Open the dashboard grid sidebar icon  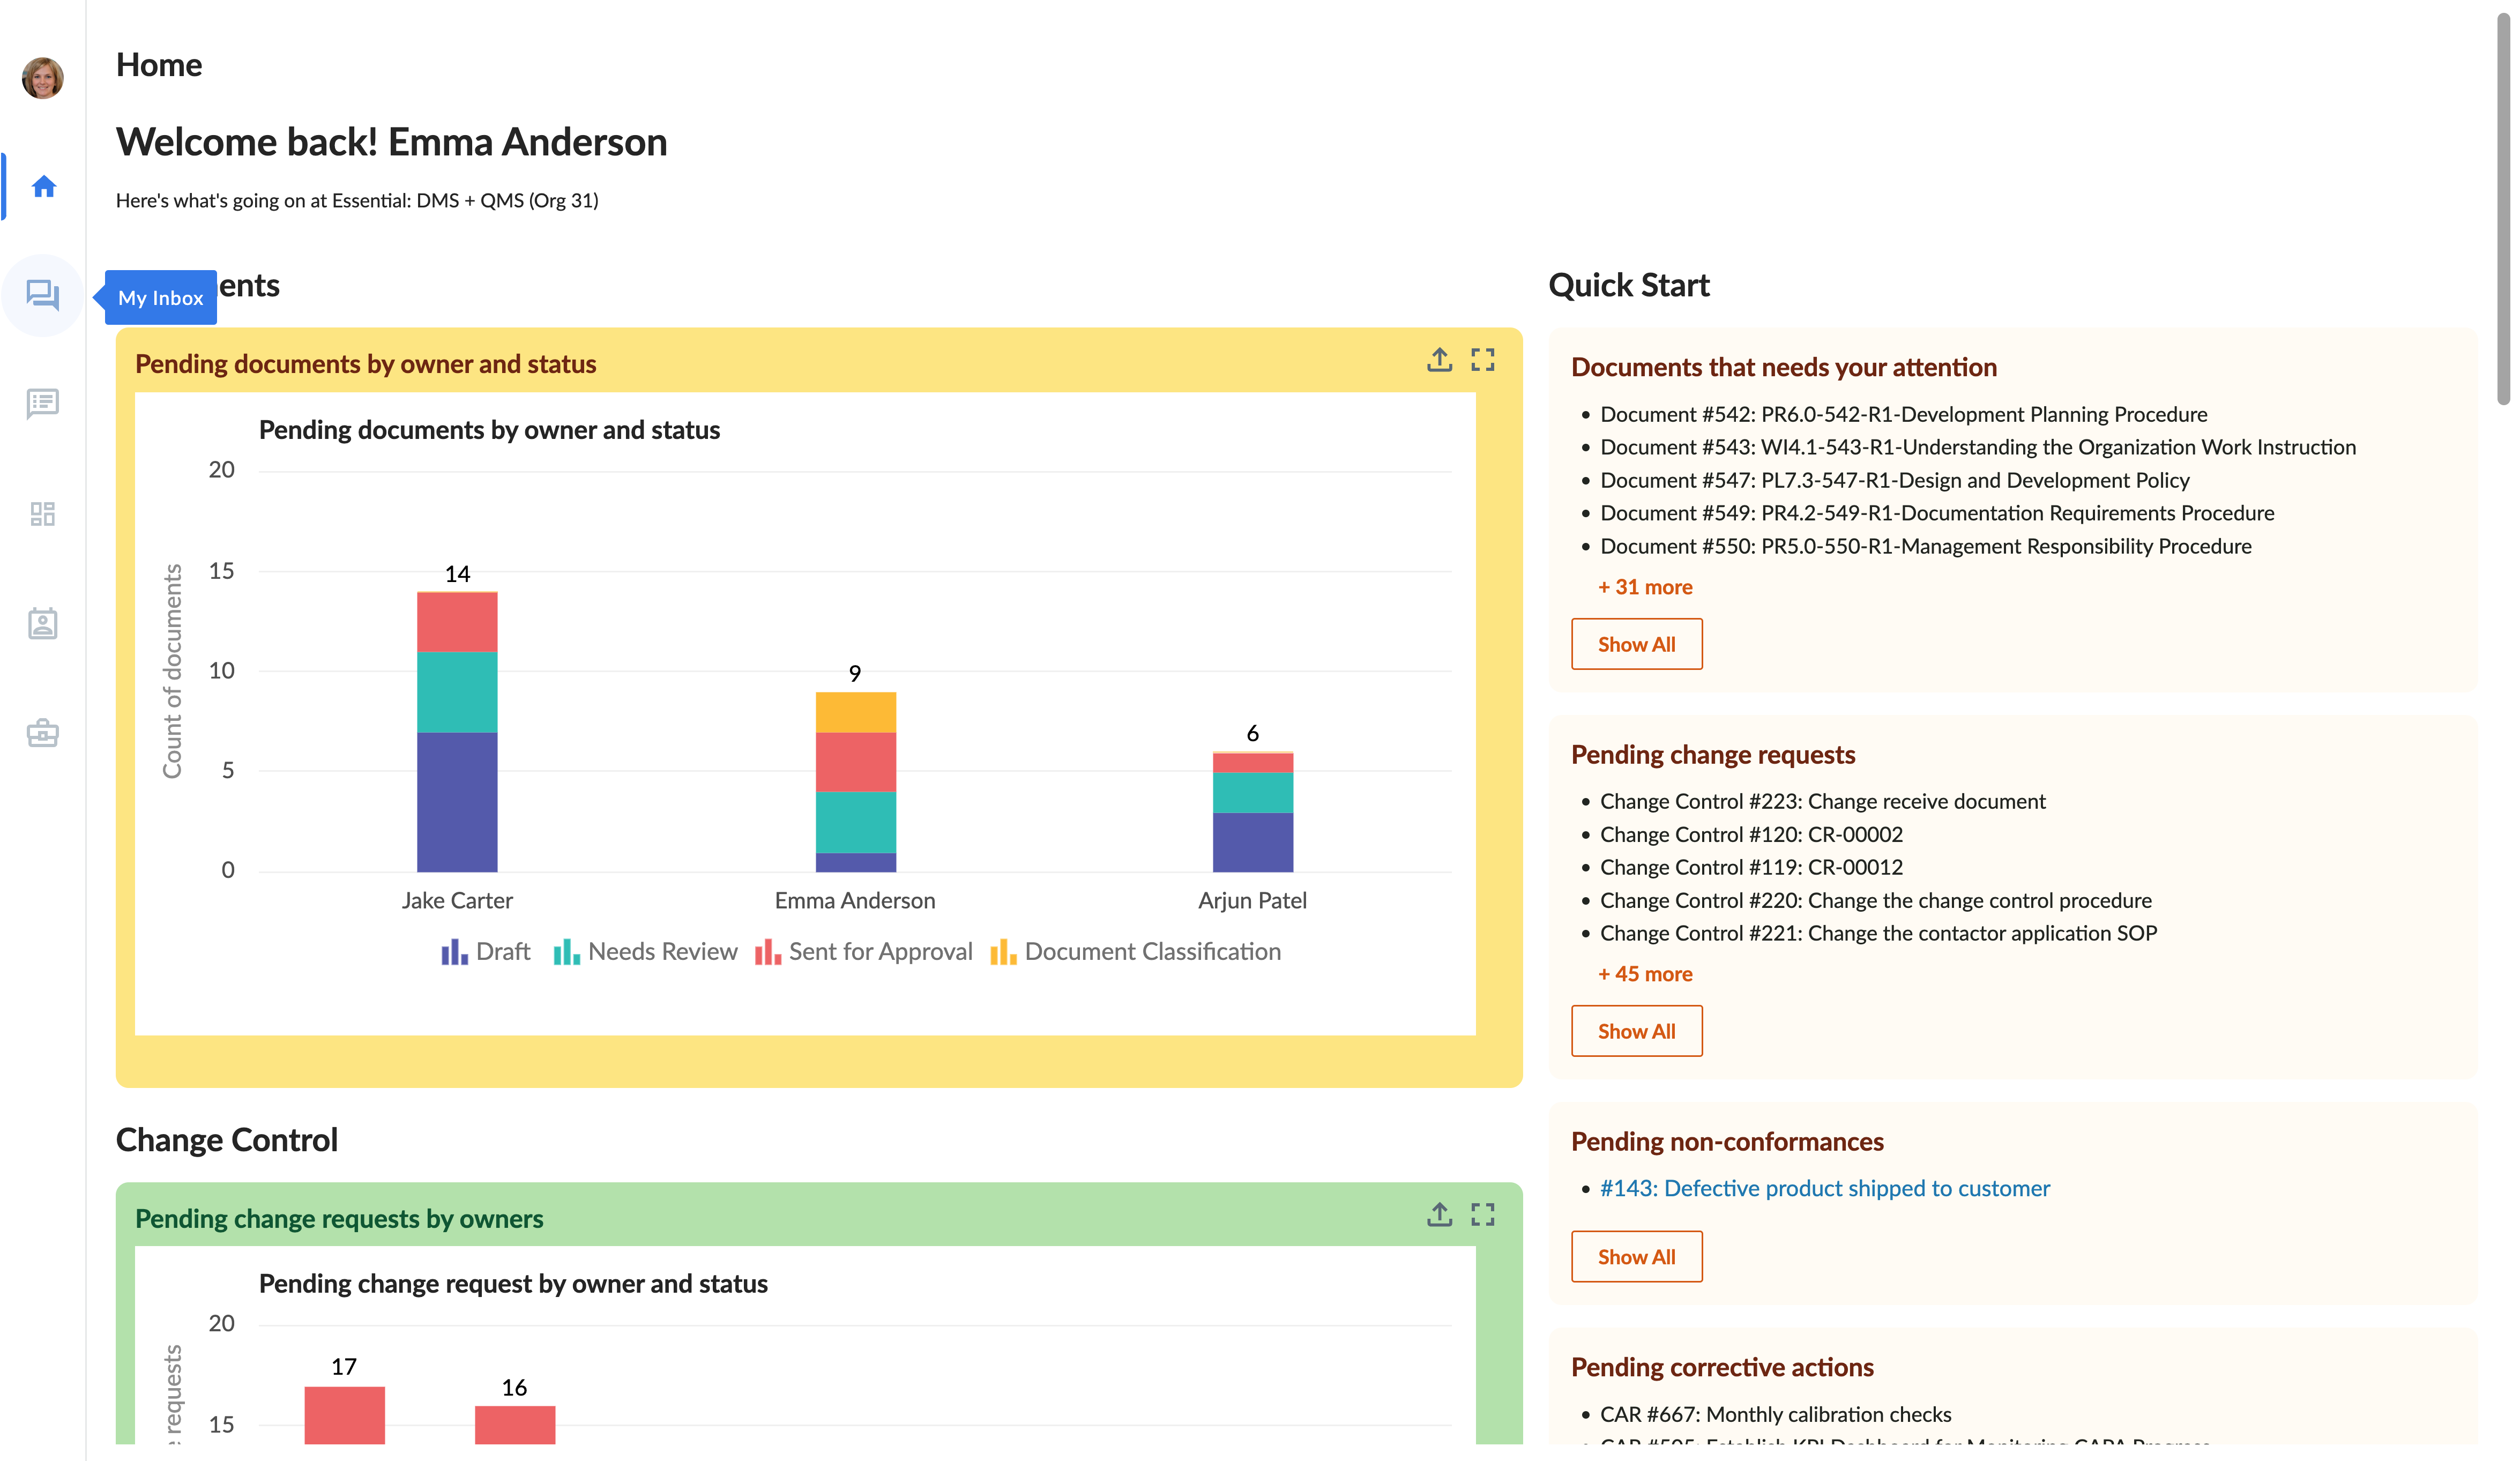tap(43, 514)
